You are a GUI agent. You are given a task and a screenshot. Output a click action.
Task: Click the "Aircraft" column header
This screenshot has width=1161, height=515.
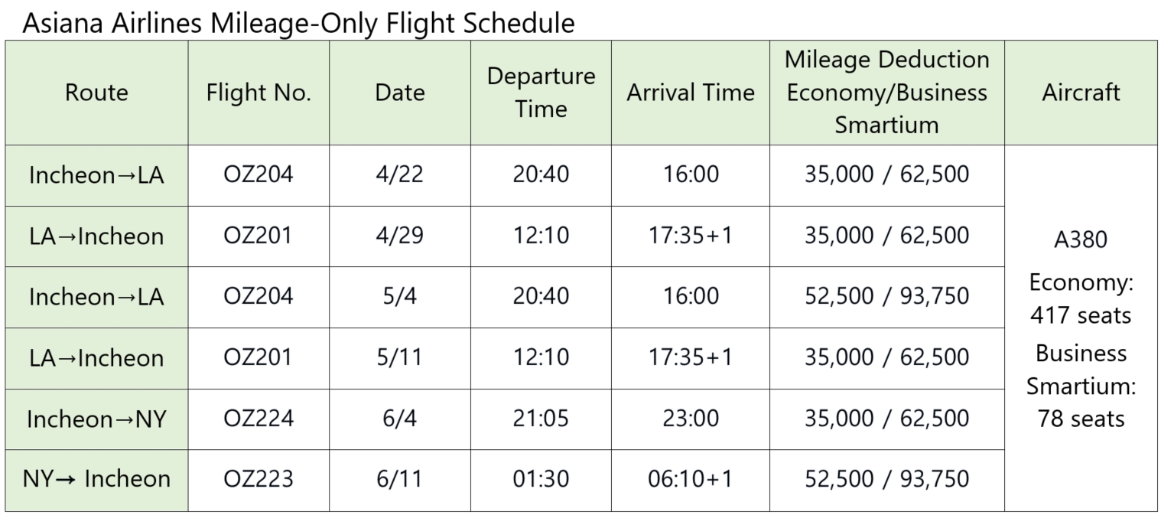pos(1081,93)
